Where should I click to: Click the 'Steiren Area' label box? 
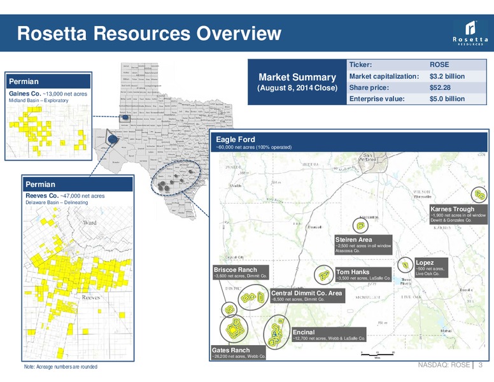[x=363, y=244]
